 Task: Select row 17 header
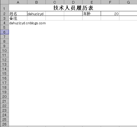4,83
